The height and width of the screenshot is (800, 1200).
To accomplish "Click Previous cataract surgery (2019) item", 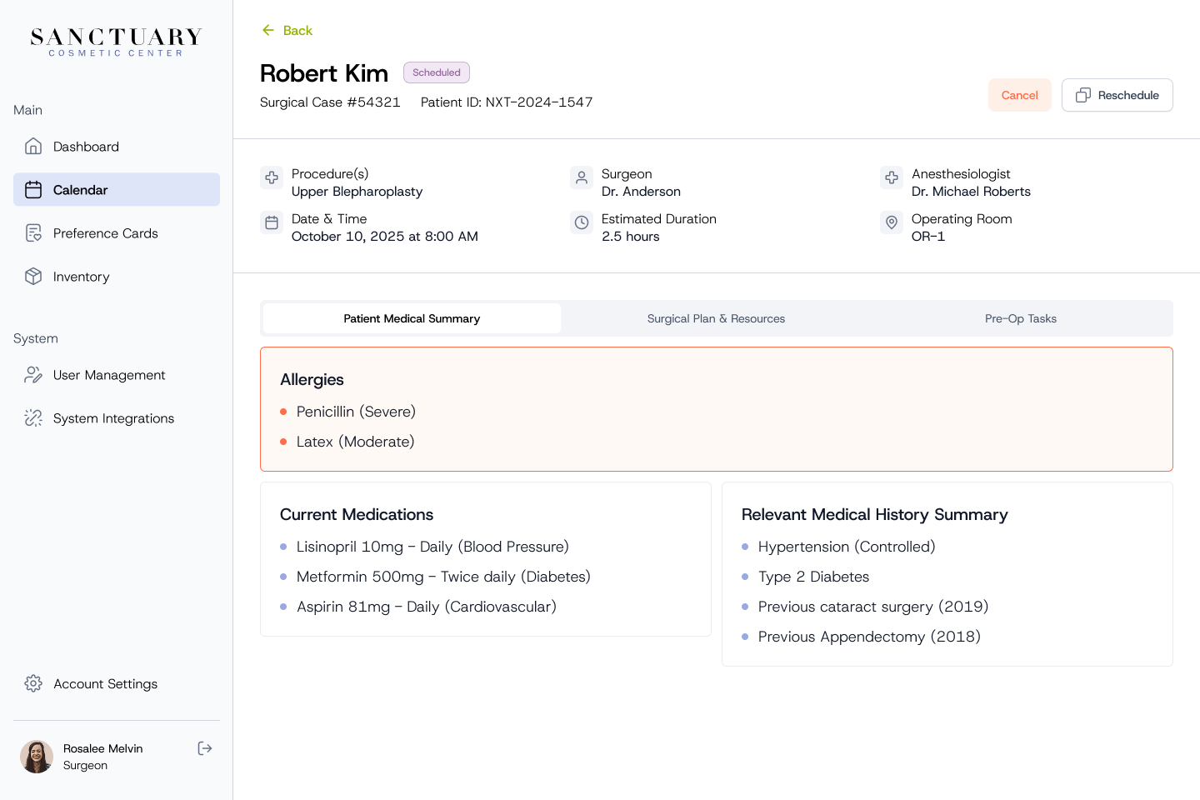I will tap(873, 607).
